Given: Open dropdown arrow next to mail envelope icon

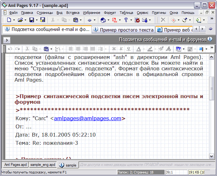Looking at the screenshot, I should point(150,20).
